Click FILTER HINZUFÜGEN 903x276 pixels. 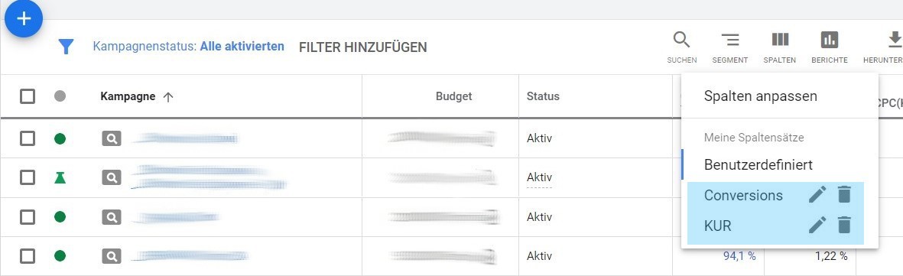pos(363,47)
